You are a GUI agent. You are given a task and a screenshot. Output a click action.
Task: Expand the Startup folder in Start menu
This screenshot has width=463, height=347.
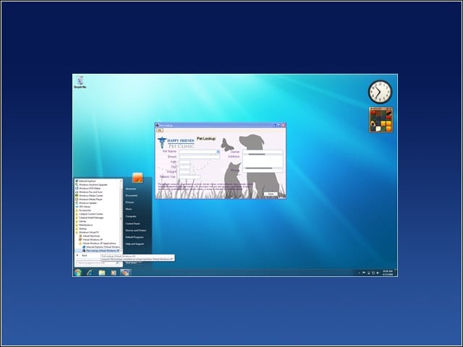tap(82, 228)
